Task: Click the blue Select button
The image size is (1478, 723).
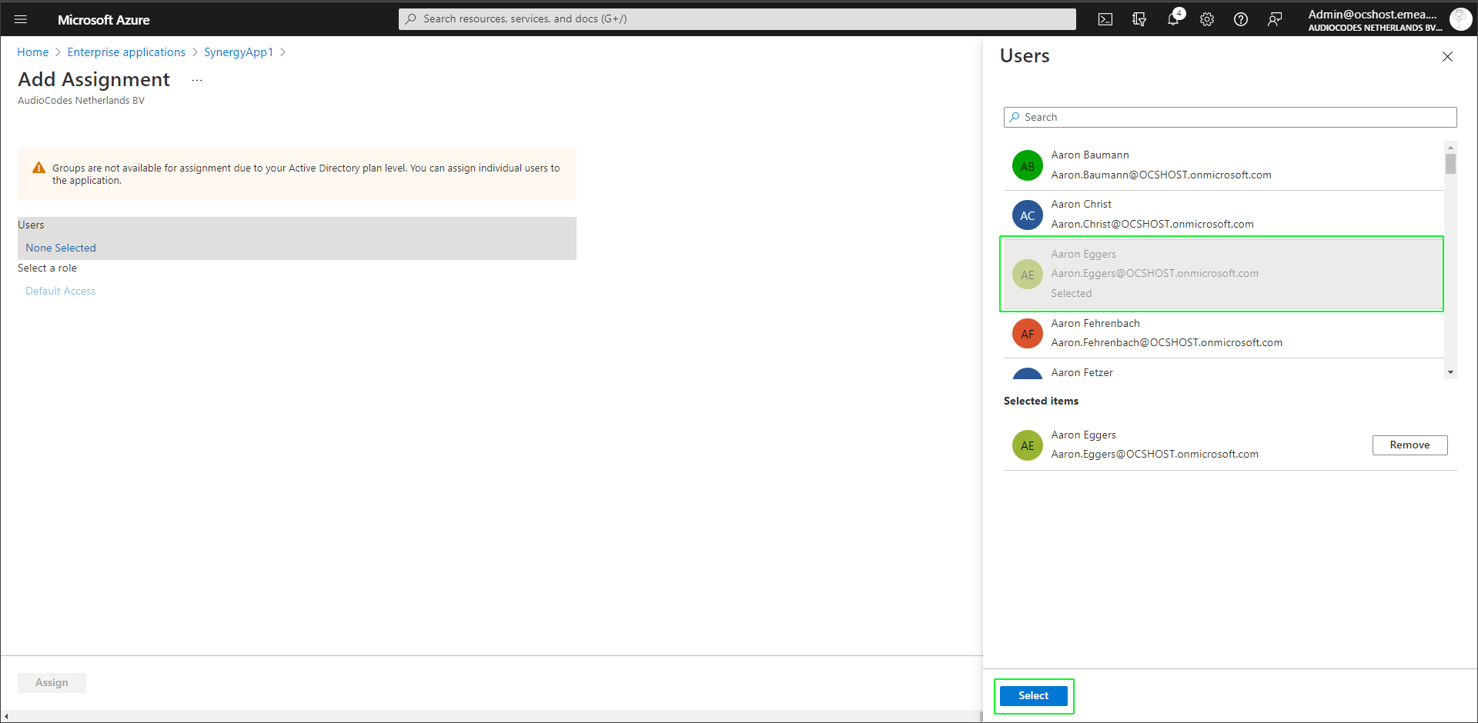Action: point(1033,695)
